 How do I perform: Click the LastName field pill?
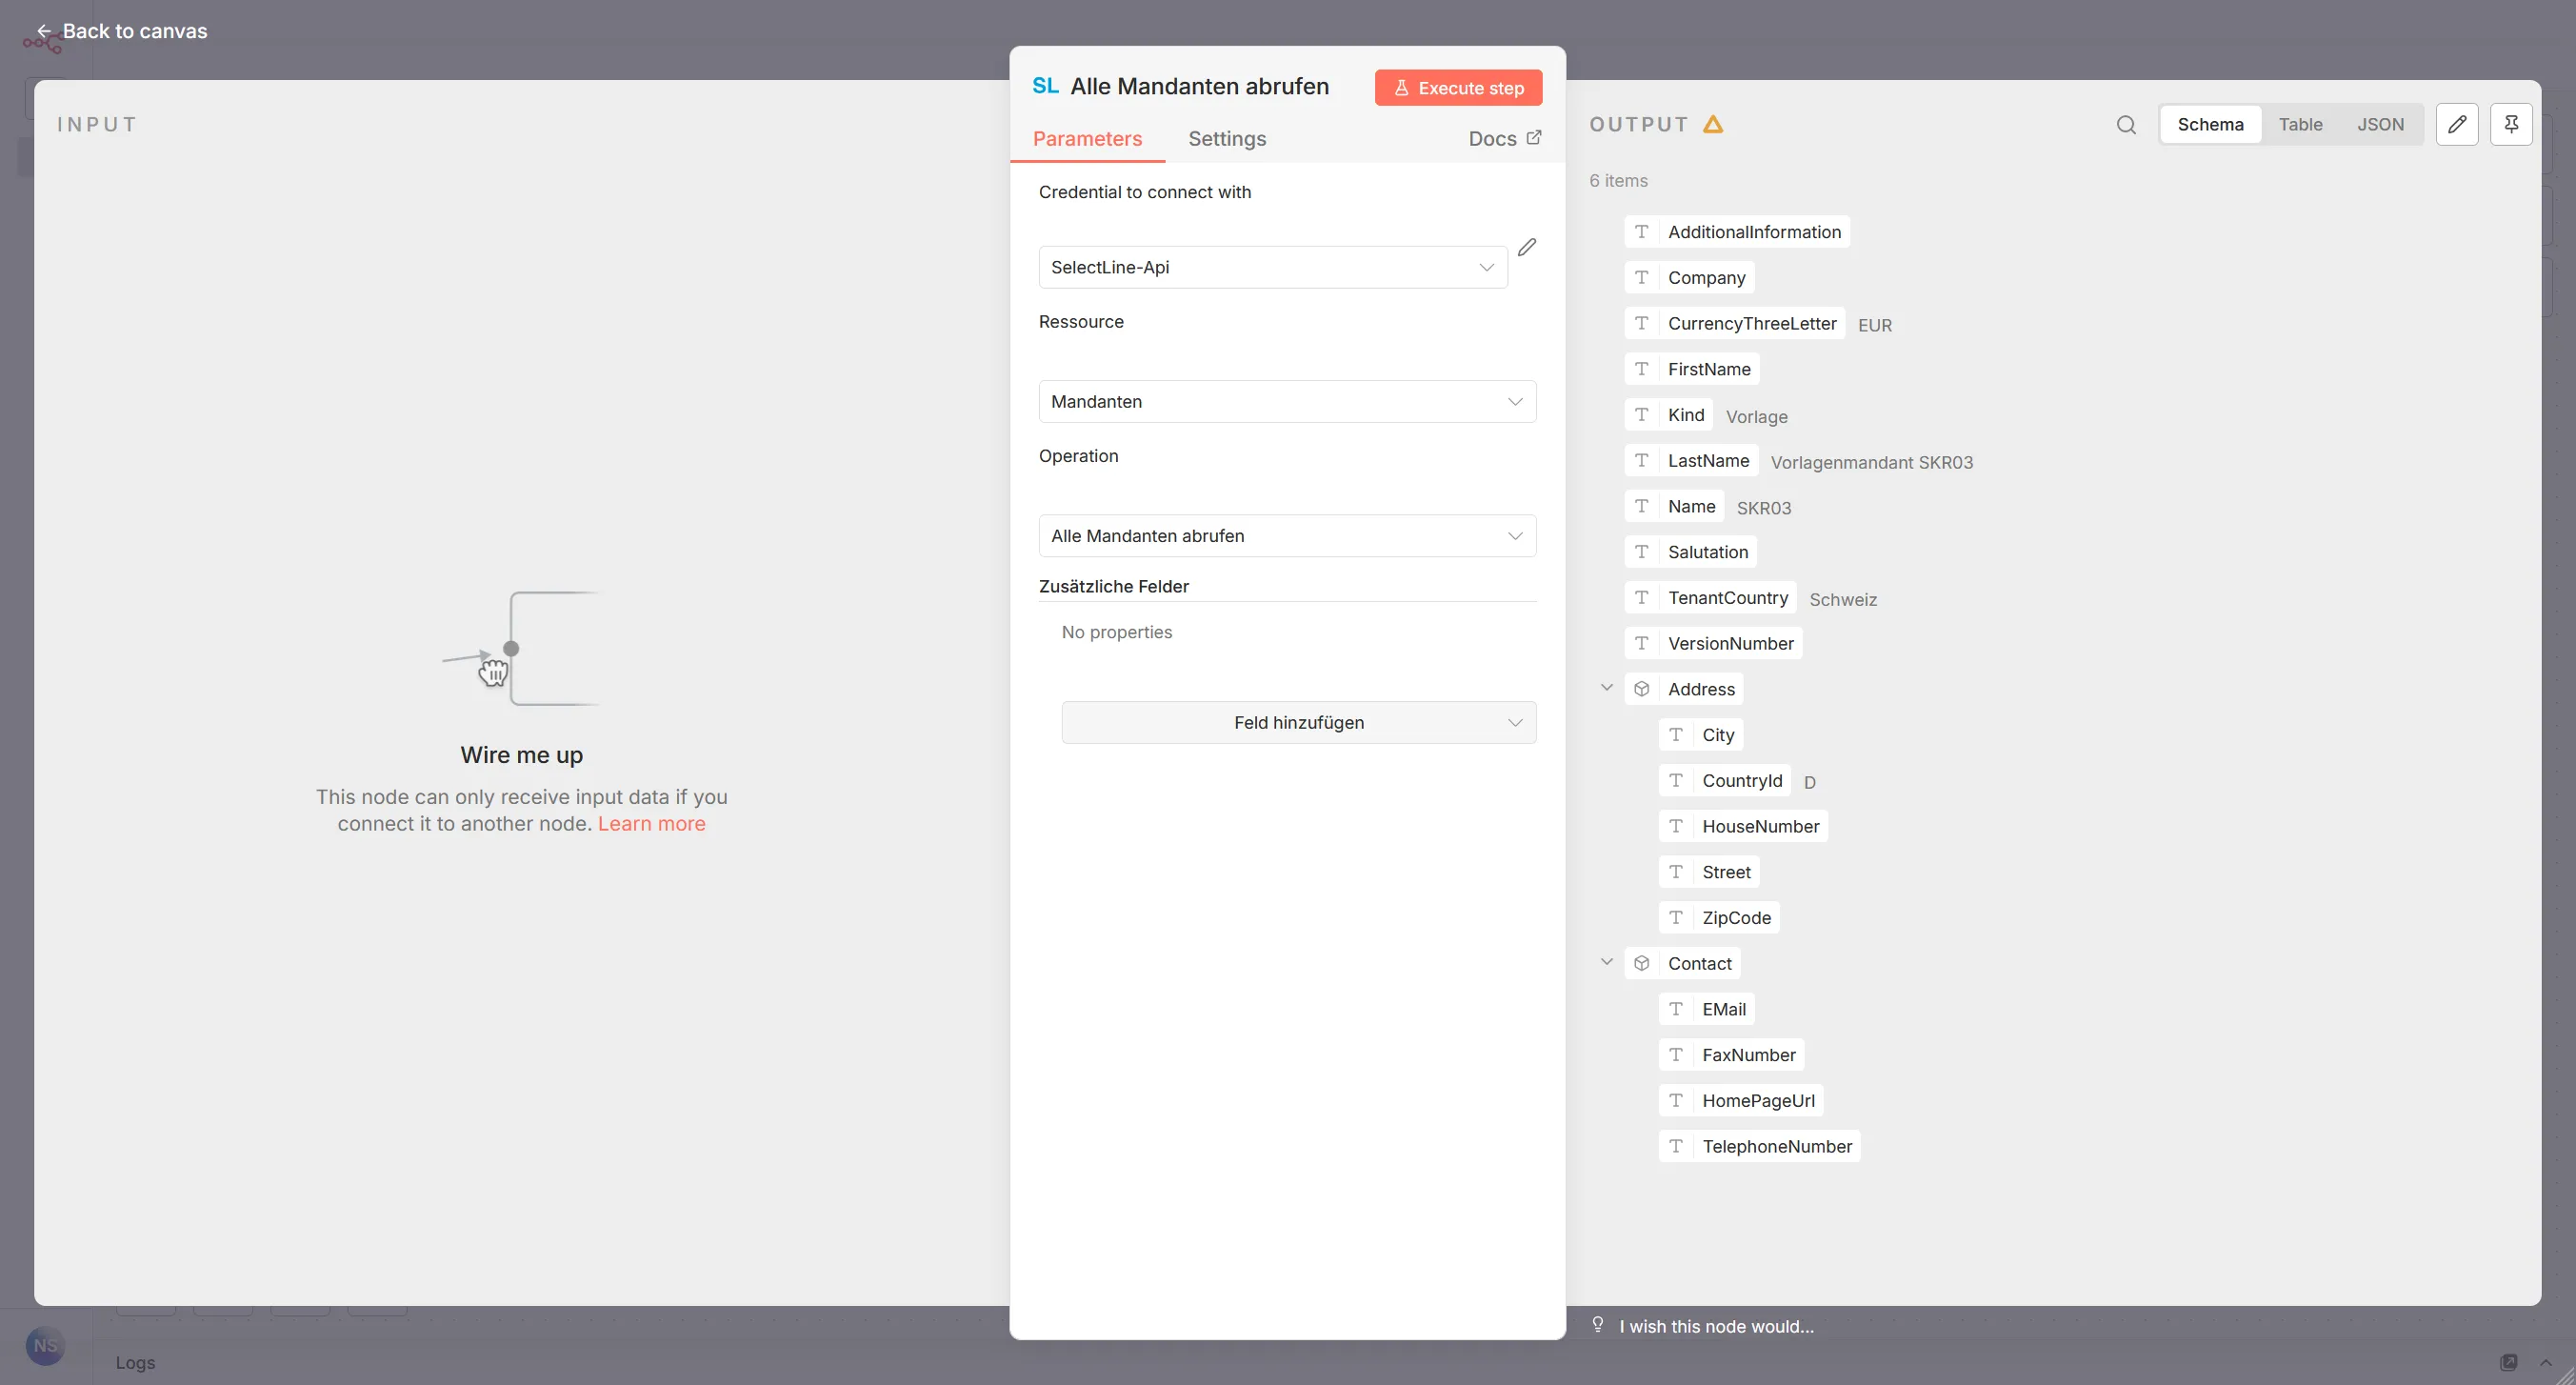point(1691,460)
